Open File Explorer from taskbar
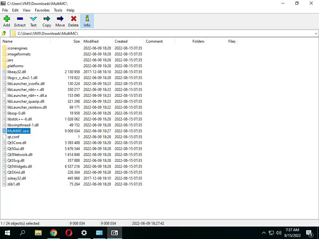This screenshot has height=239, width=319. 38,233
